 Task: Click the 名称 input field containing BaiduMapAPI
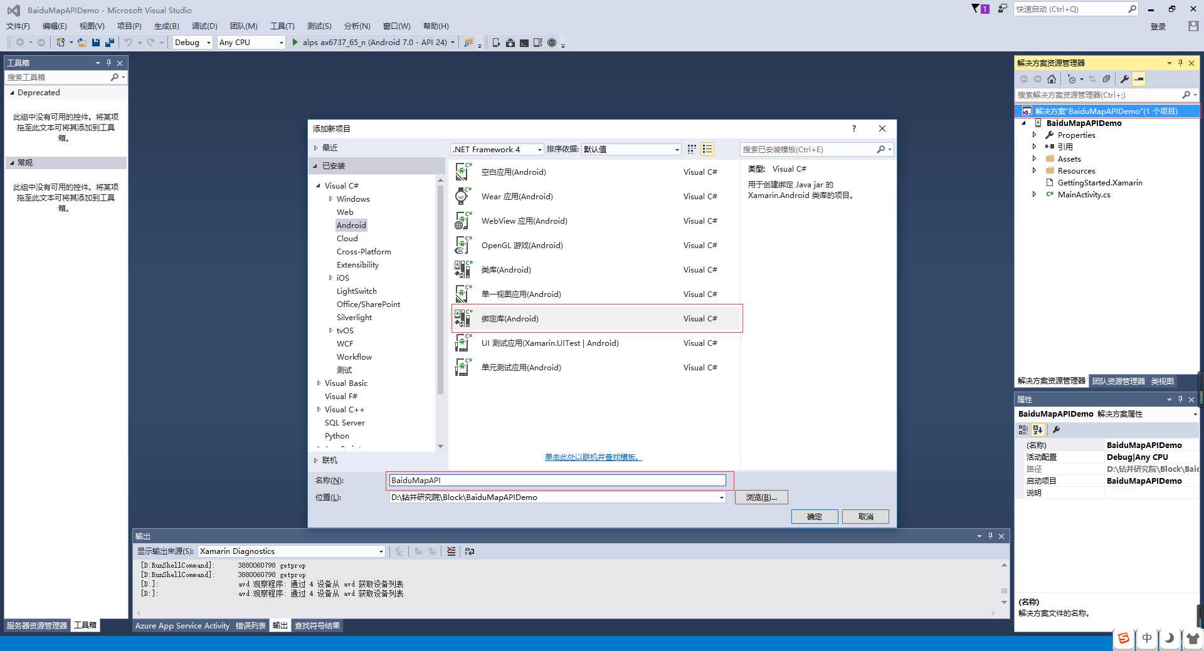click(557, 481)
